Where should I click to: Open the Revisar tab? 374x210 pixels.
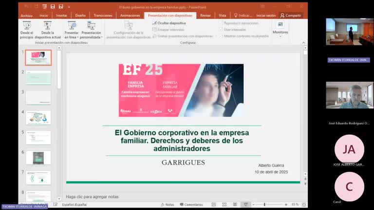(x=206, y=16)
